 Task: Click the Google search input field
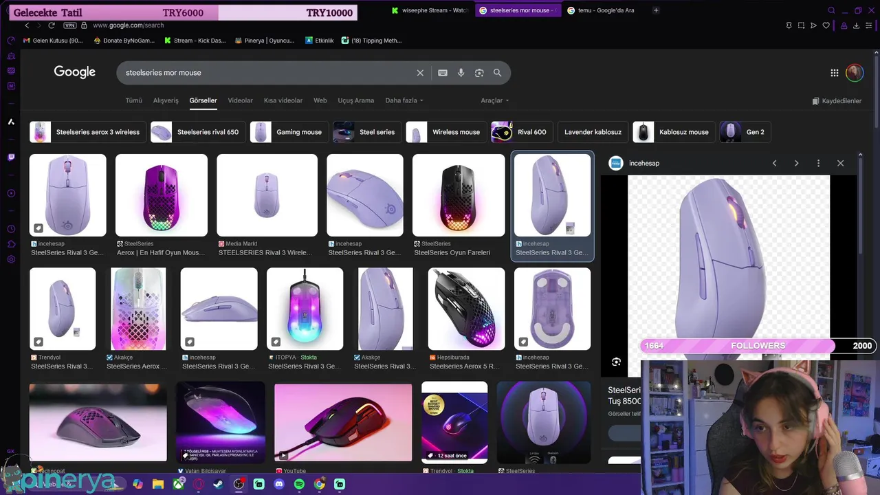click(x=268, y=73)
